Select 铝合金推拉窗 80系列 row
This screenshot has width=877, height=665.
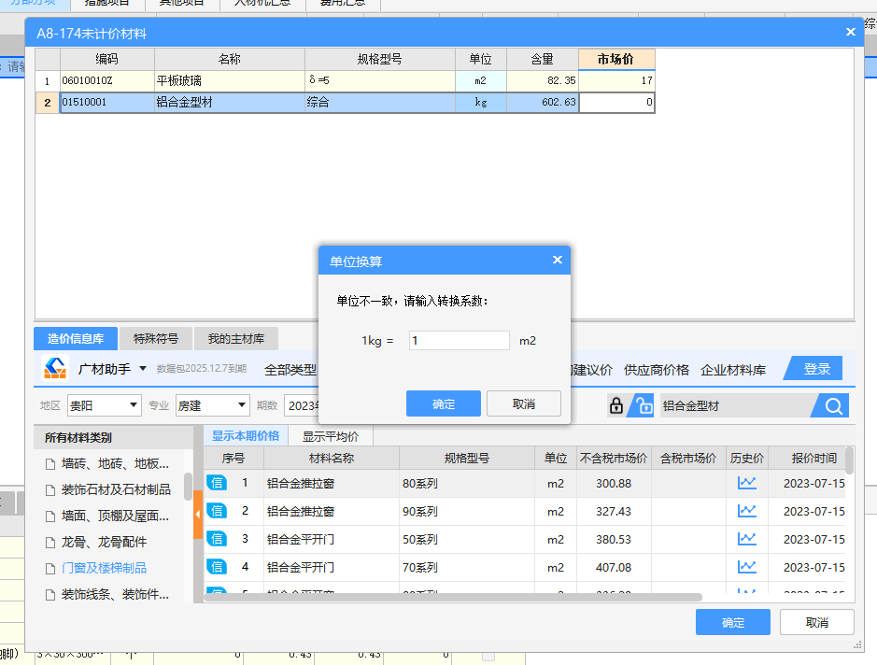[525, 483]
